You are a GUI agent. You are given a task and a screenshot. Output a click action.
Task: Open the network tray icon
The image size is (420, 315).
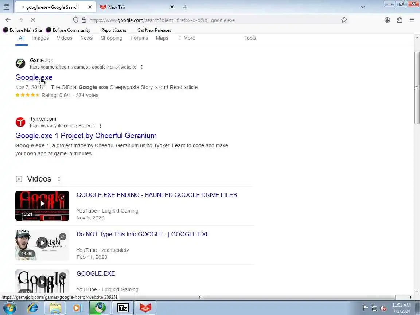tap(374, 308)
